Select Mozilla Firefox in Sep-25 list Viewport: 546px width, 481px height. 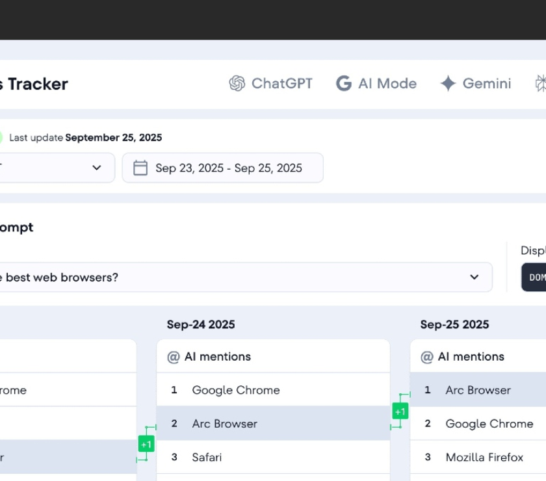pyautogui.click(x=484, y=458)
